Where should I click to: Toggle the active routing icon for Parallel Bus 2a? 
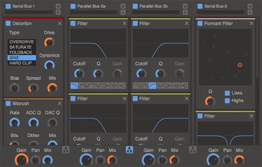point(129,150)
